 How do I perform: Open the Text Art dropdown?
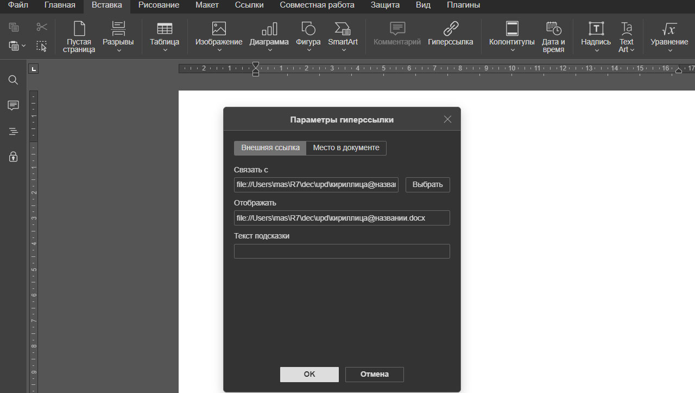(627, 37)
